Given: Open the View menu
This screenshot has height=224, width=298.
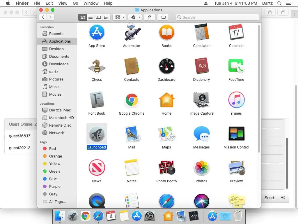Looking at the screenshot, I should tap(63, 3).
